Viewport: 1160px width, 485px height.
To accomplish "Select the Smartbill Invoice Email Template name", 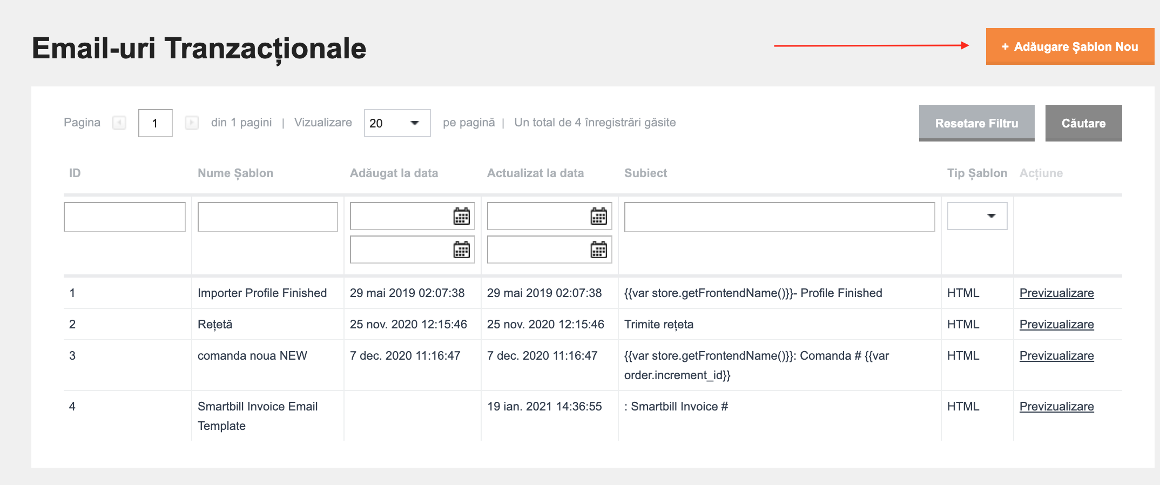I will tap(258, 416).
